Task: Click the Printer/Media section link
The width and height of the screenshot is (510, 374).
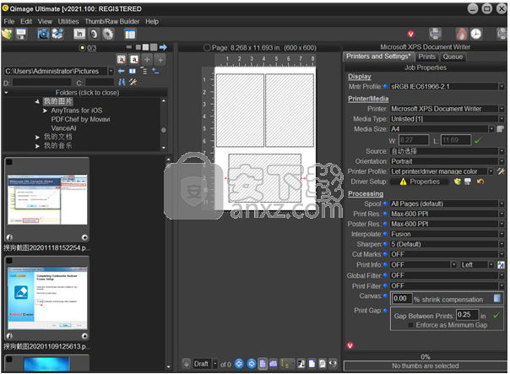Action: coord(368,99)
